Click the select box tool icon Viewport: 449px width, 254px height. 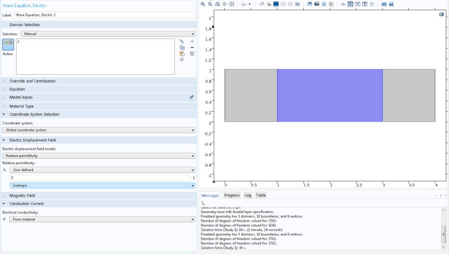point(324,4)
